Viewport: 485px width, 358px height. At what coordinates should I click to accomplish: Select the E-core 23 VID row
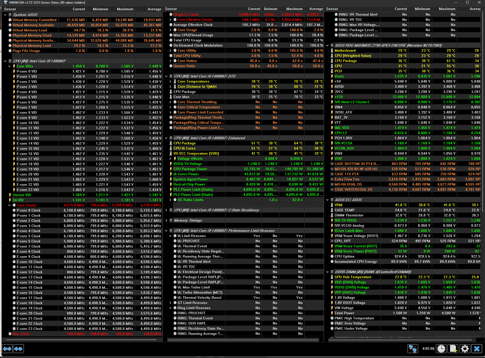82,190
